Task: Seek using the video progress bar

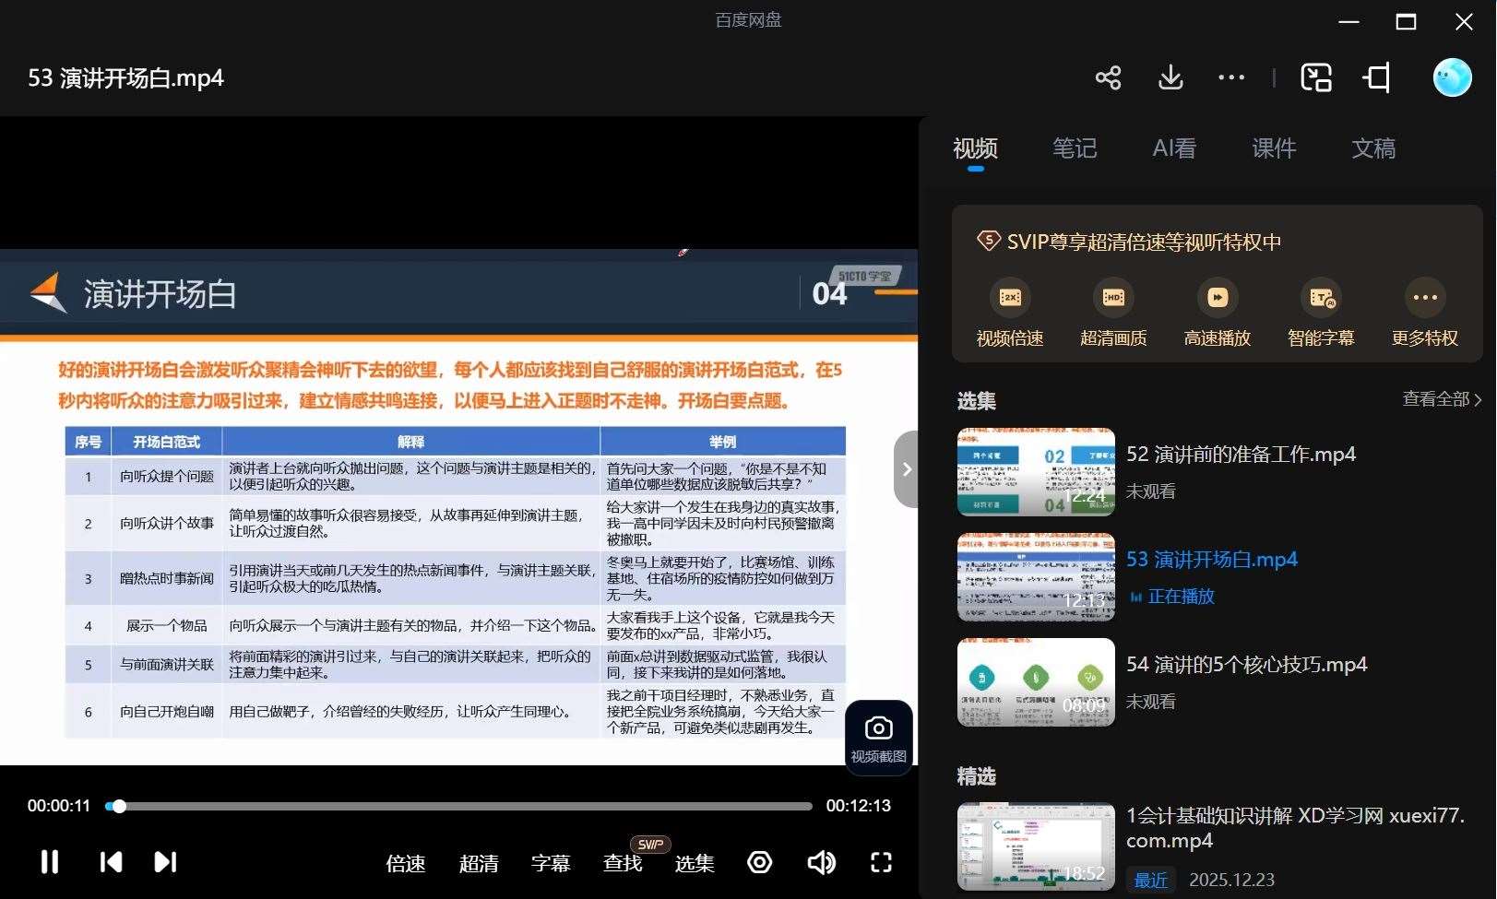Action: point(461,806)
